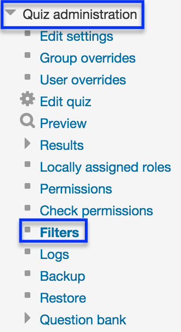Collapse the Quiz administration section arrow

[10, 13]
